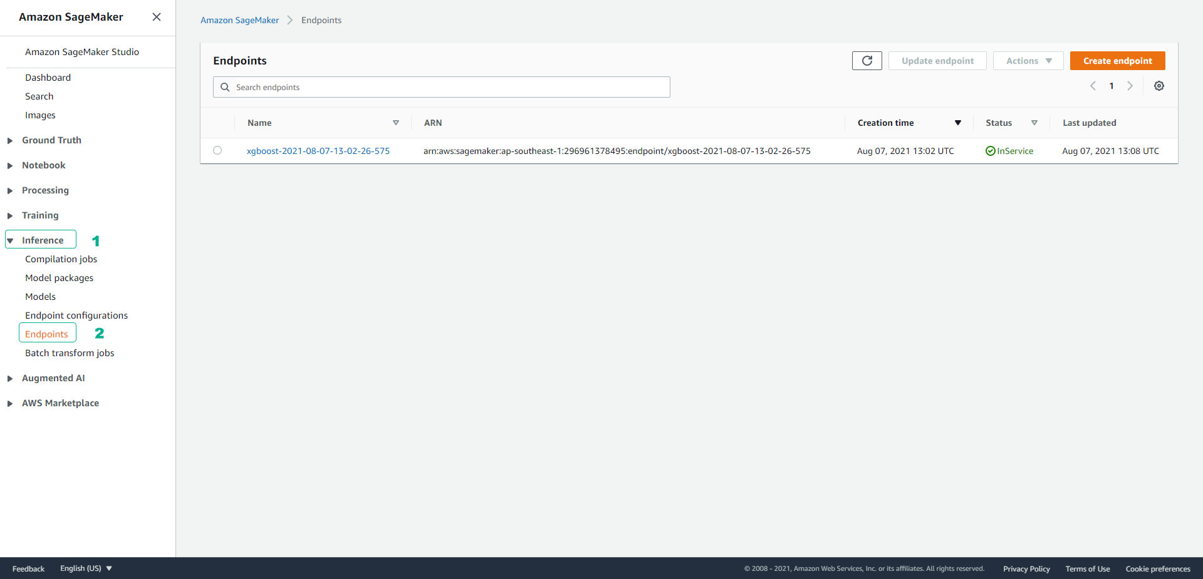Click the InService status check icon
The width and height of the screenshot is (1203, 579).
coord(991,151)
